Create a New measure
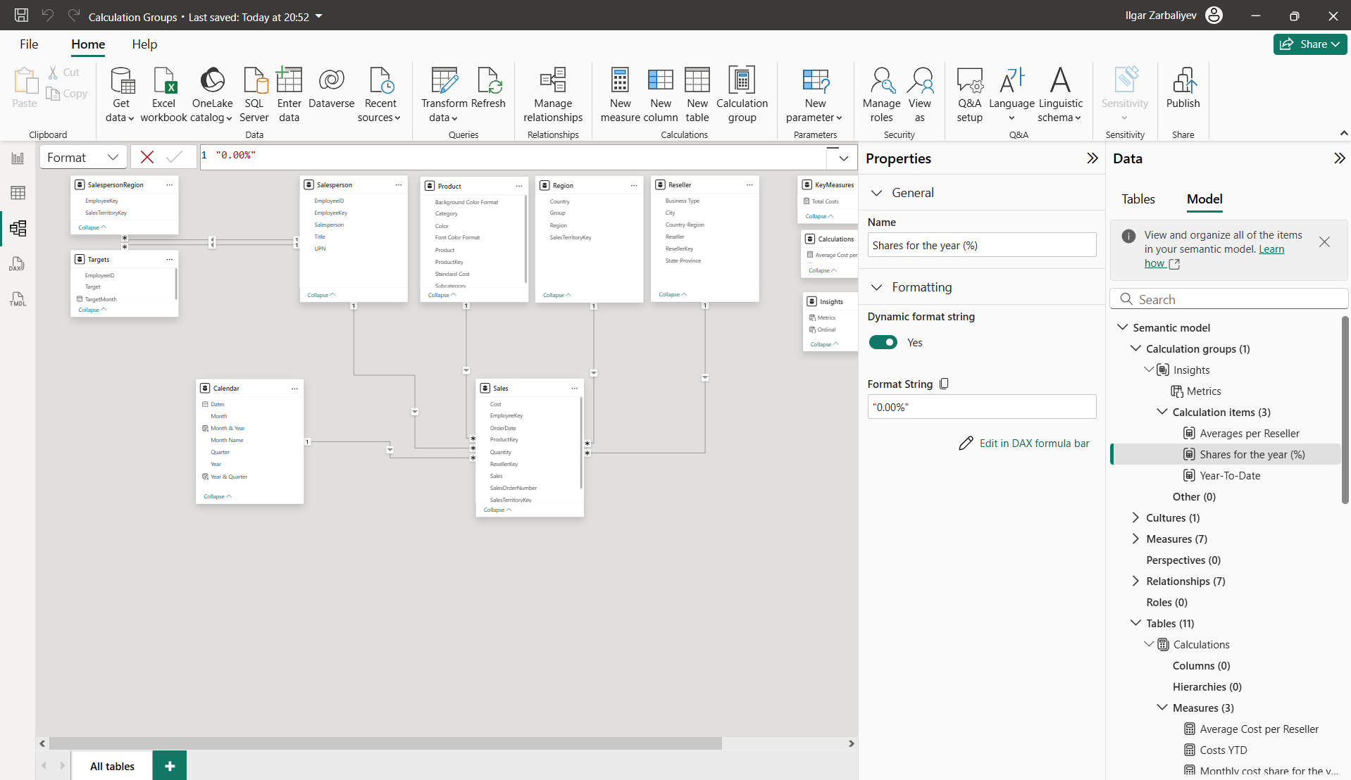 [620, 95]
